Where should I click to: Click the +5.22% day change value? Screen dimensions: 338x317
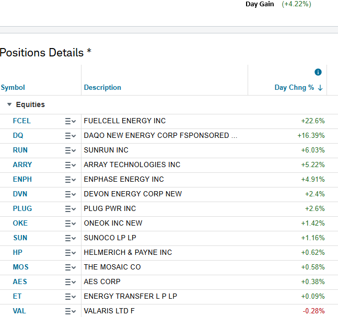[x=313, y=165]
